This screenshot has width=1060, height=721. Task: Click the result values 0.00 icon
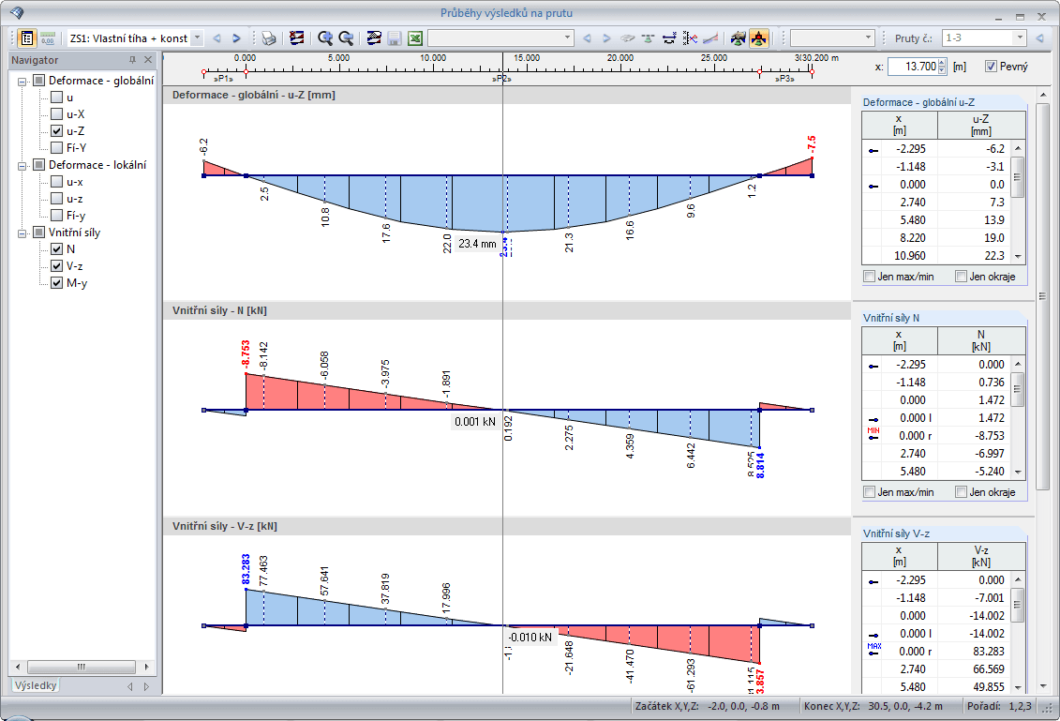[47, 38]
